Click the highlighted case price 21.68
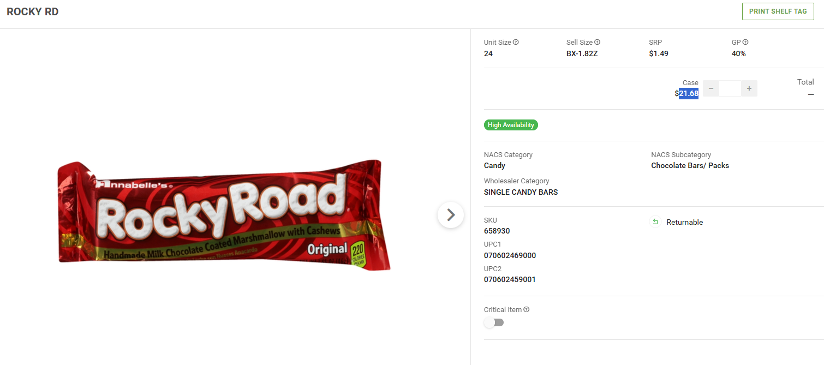Viewport: 824px width, 365px height. point(689,93)
